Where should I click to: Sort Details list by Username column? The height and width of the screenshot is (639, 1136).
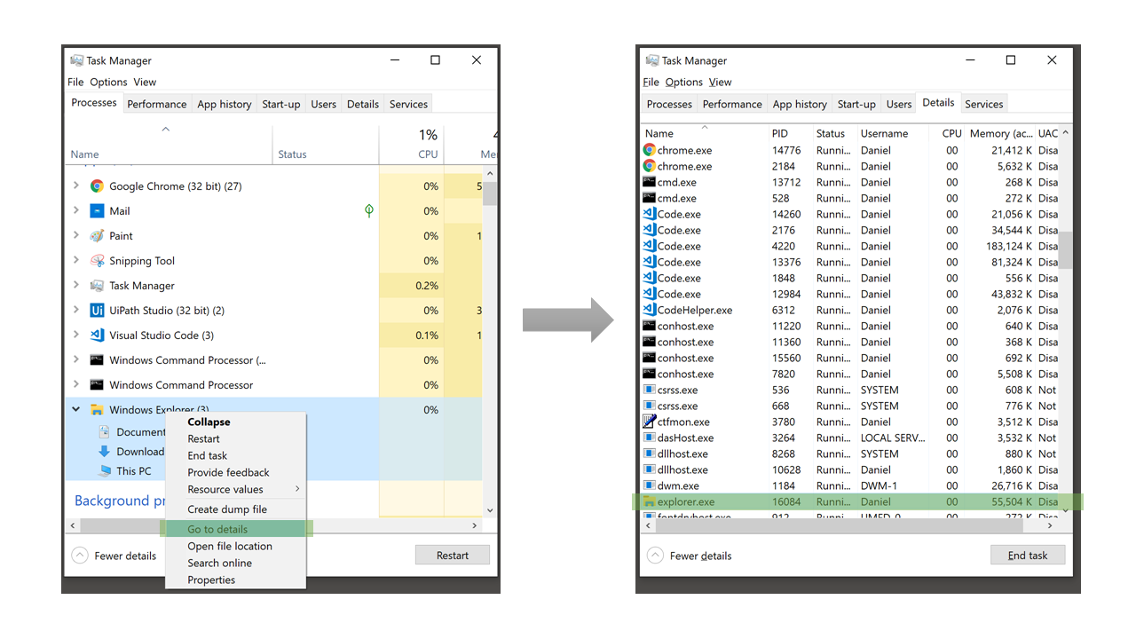(x=892, y=133)
